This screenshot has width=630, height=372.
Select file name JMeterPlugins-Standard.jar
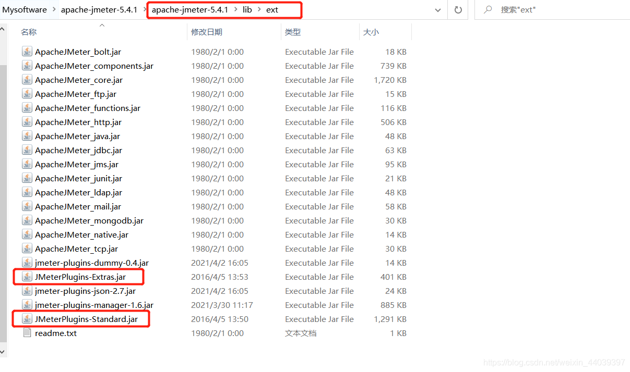coord(87,319)
